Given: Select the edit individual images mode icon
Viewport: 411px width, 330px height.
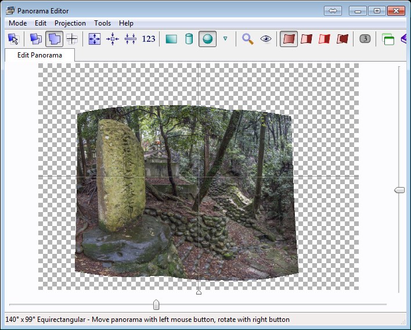Looking at the screenshot, I should click(36, 39).
